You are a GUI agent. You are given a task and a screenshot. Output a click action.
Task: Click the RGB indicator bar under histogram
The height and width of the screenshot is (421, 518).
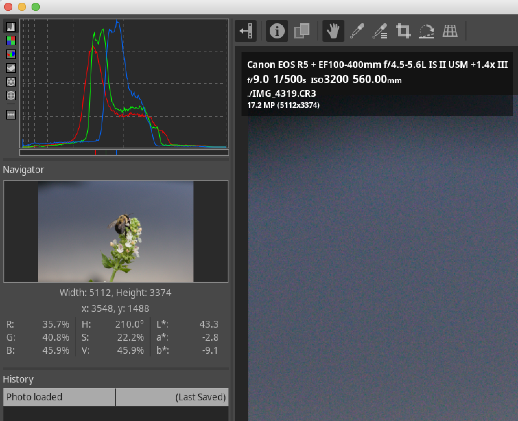point(124,152)
